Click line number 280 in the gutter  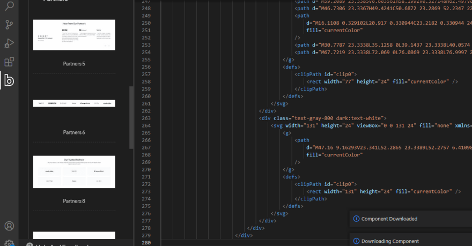[146, 243]
